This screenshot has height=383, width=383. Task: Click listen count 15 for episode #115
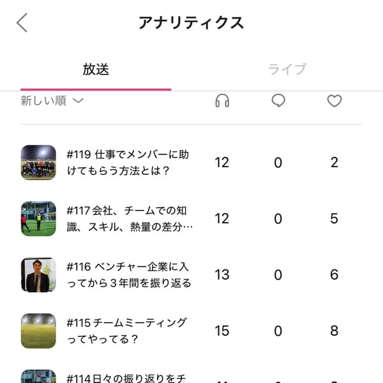point(222,331)
